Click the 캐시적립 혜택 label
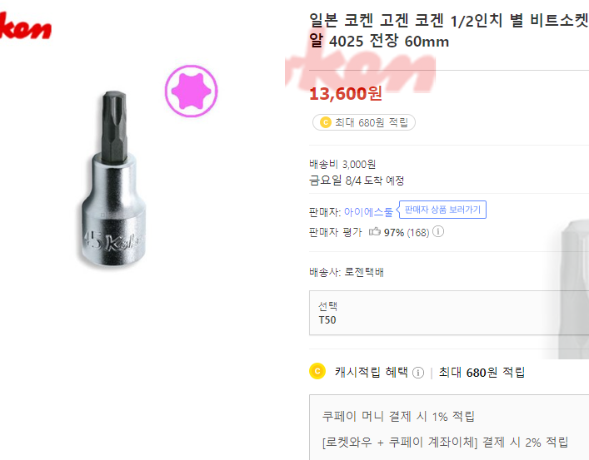The height and width of the screenshot is (460, 589). (371, 372)
